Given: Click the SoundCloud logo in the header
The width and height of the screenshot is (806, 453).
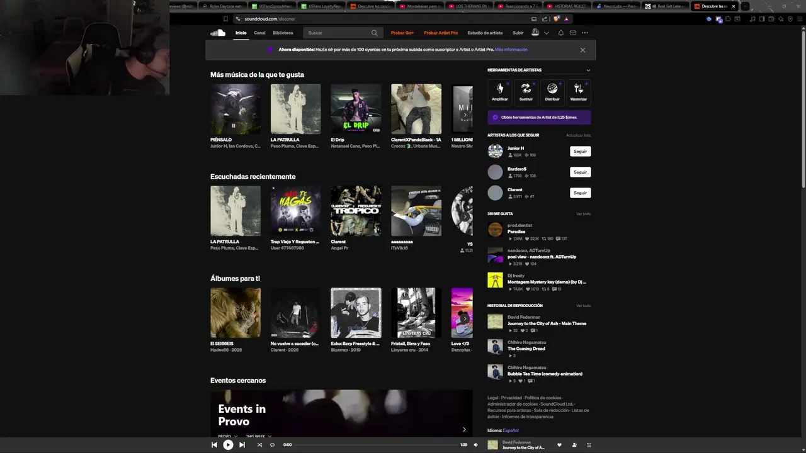Looking at the screenshot, I should 218,33.
